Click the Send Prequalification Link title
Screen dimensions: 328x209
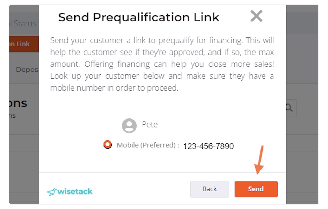tap(139, 17)
